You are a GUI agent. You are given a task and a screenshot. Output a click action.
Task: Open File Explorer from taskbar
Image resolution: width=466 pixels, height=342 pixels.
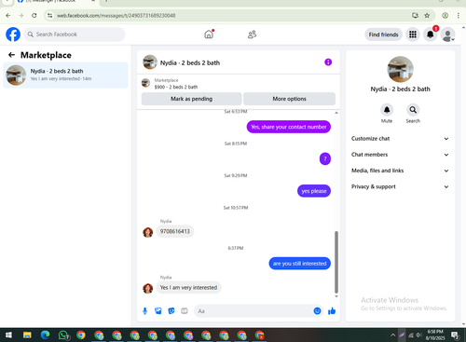tap(27, 335)
